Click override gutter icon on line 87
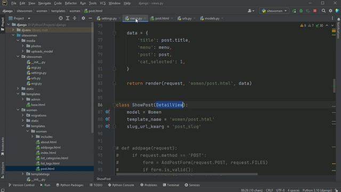This screenshot has width=341, height=192. [x=107, y=112]
